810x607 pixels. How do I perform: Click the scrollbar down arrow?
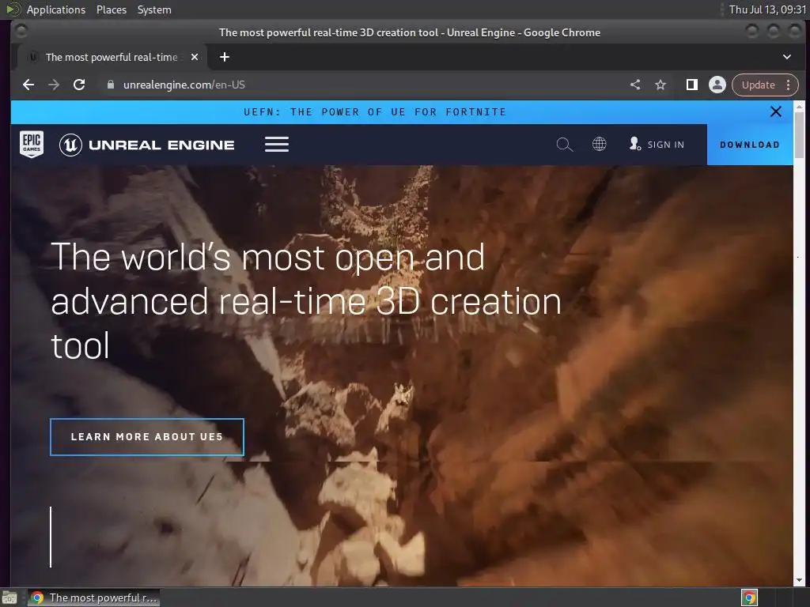pyautogui.click(x=799, y=580)
